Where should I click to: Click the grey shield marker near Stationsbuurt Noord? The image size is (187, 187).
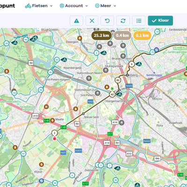point(89,78)
